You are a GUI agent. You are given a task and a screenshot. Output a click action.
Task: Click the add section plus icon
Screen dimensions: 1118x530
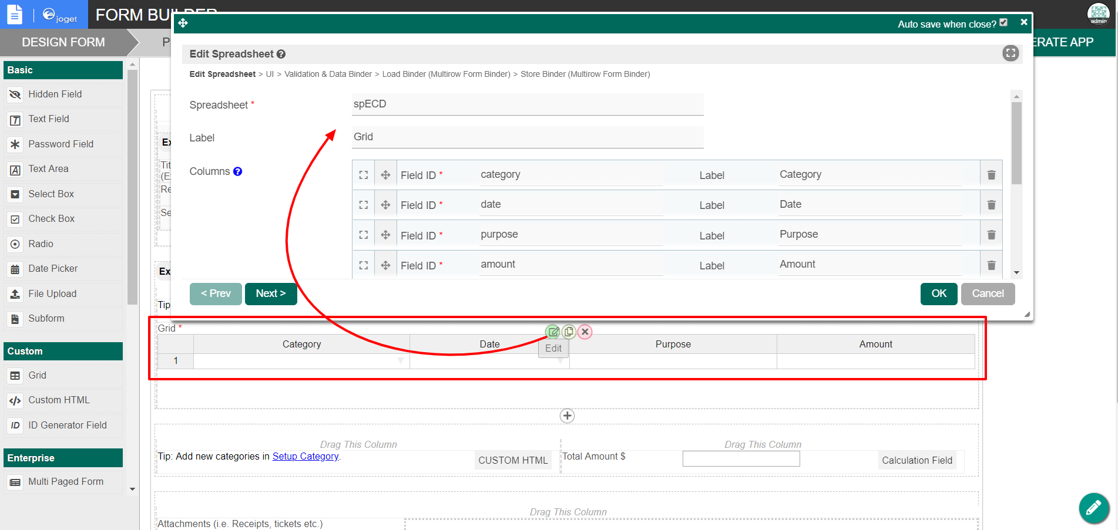(567, 416)
